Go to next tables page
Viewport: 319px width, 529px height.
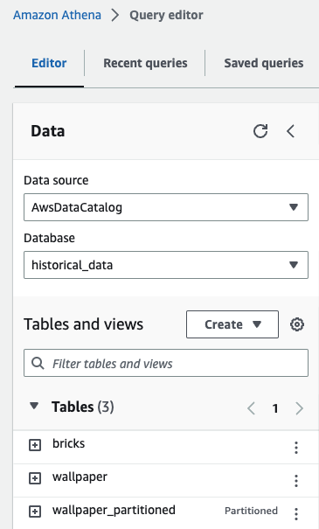pyautogui.click(x=299, y=408)
